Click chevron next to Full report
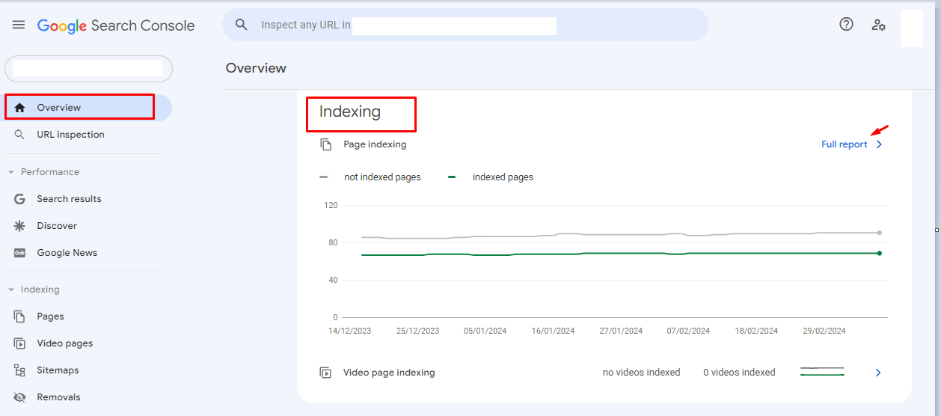Viewport: 941px width, 416px height. click(879, 144)
